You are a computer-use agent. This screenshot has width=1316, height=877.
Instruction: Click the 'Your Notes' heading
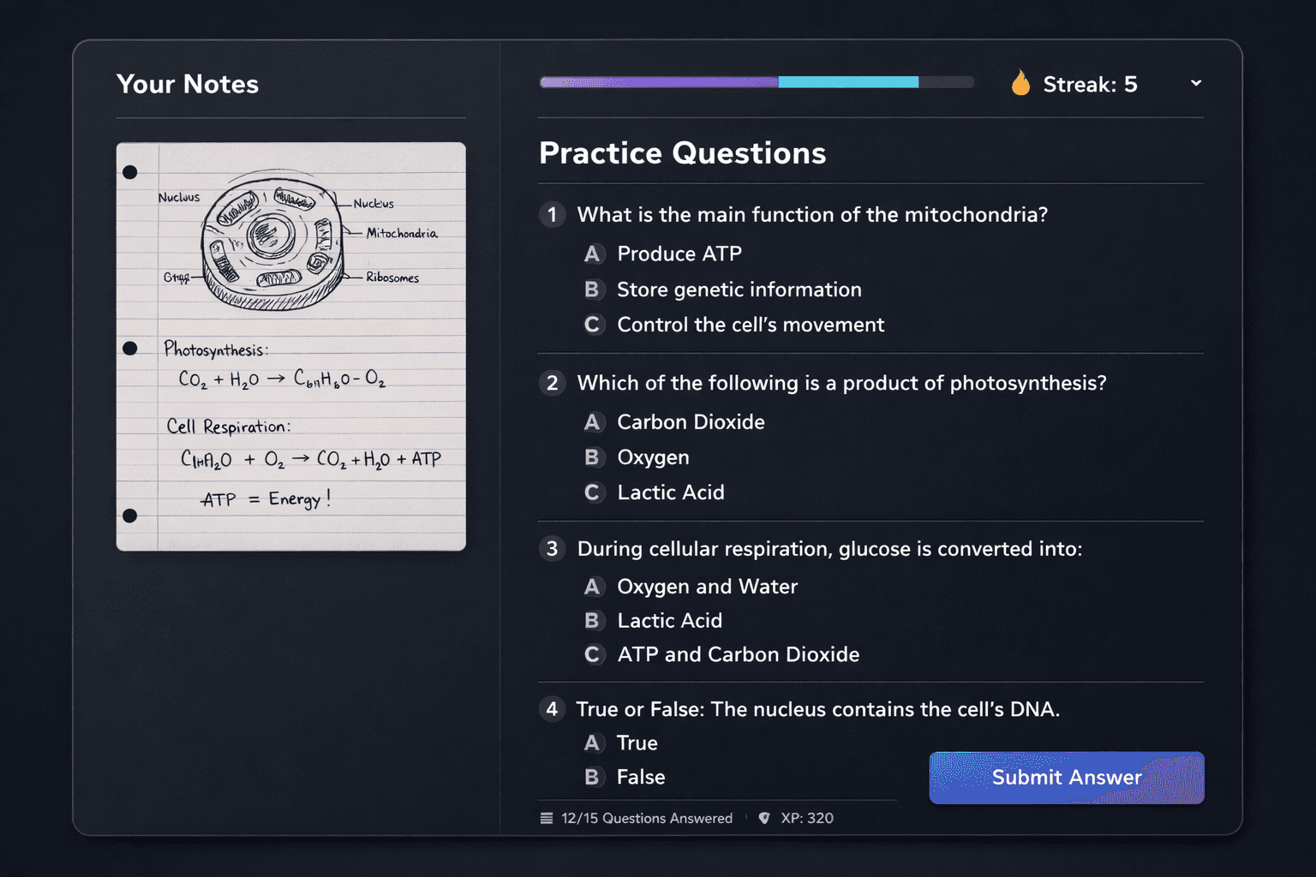click(187, 84)
